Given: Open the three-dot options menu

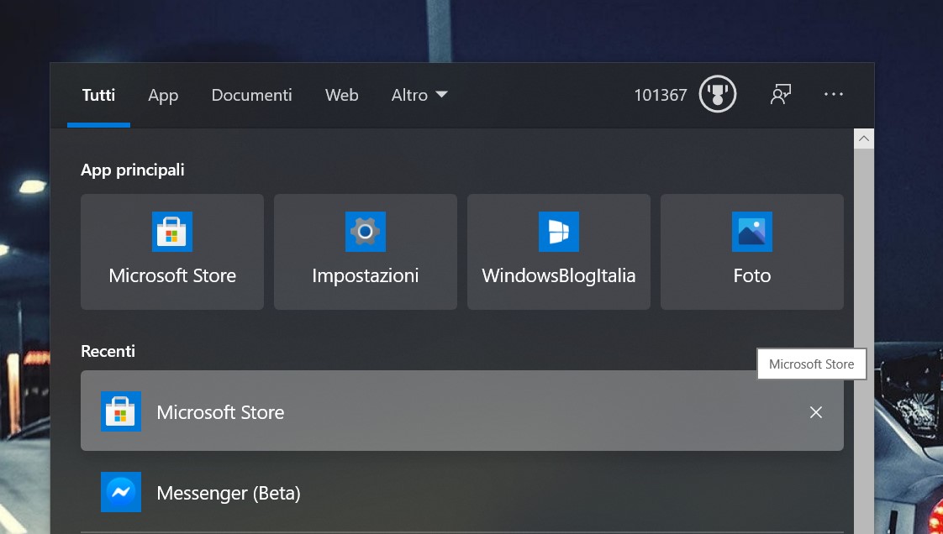Looking at the screenshot, I should click(834, 94).
